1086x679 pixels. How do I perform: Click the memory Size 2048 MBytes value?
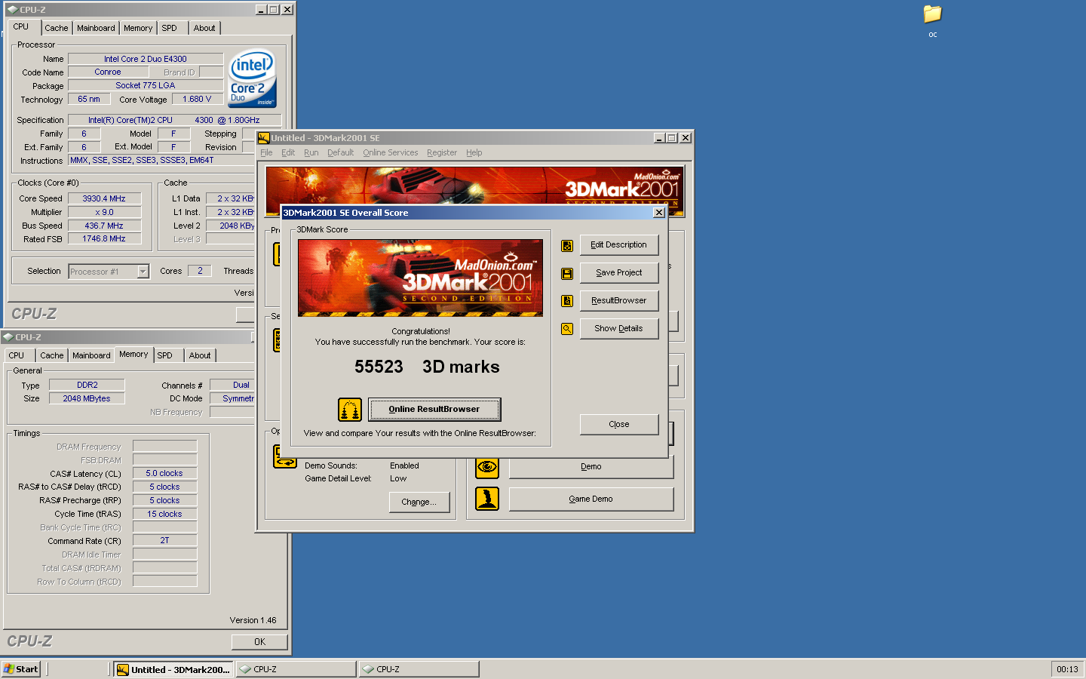point(87,398)
